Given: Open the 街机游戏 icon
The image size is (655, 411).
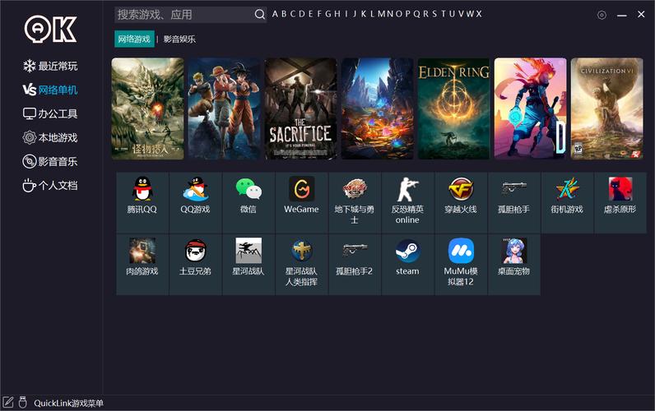Looking at the screenshot, I should [567, 189].
